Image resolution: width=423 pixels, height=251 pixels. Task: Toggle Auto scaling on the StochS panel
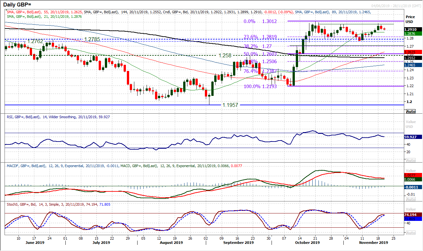pyautogui.click(x=410, y=233)
